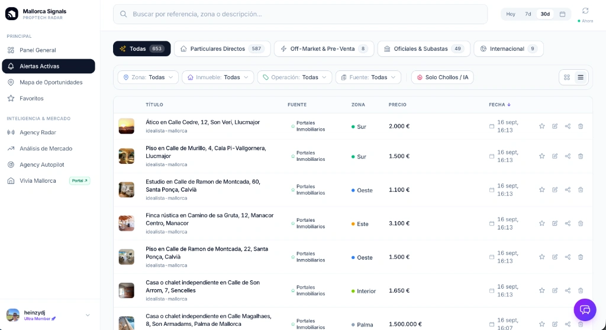Star the Piso en Calle de Murillo listing

point(542,156)
